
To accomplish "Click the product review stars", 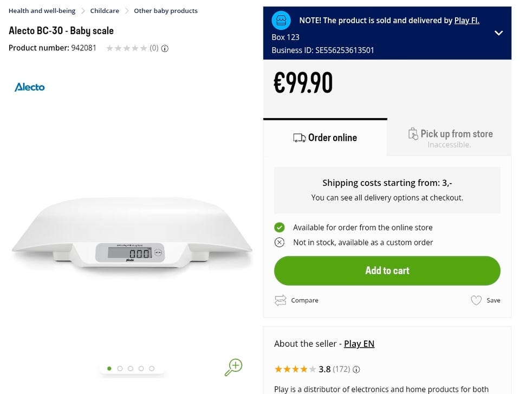I will click(x=127, y=48).
